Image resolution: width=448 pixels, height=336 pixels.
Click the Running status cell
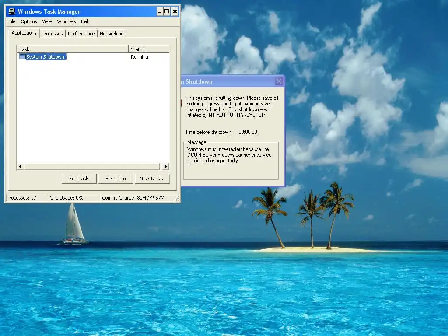[x=140, y=57]
